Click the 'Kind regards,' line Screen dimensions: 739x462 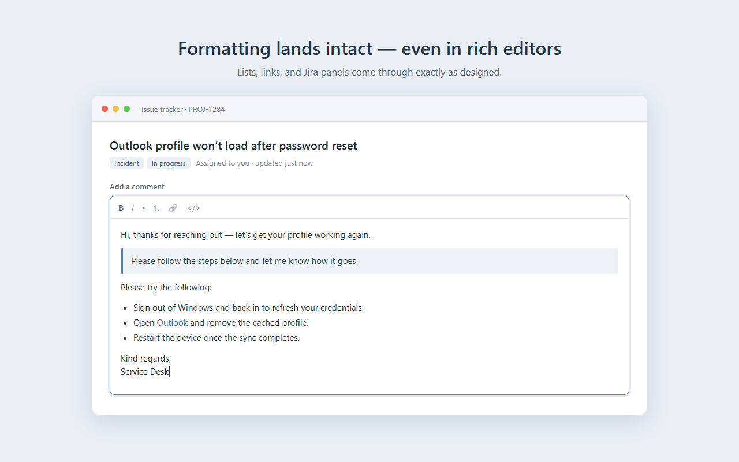[x=145, y=359]
